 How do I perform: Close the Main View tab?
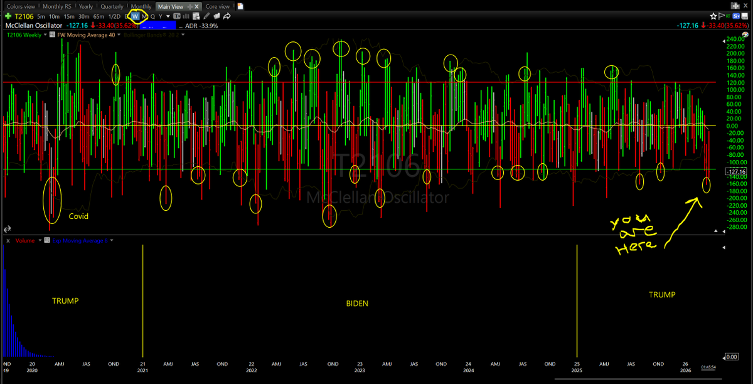pos(196,6)
